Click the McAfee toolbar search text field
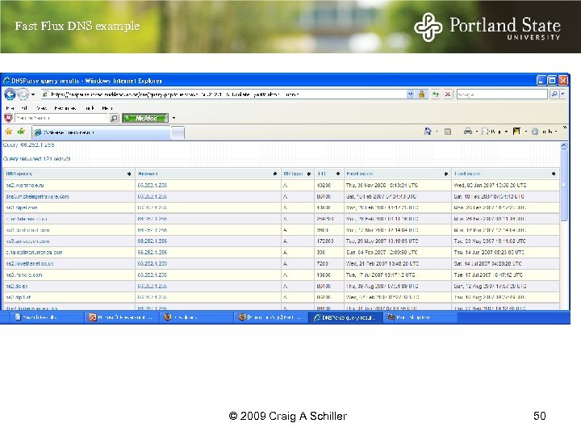The width and height of the screenshot is (581, 436). click(x=61, y=118)
